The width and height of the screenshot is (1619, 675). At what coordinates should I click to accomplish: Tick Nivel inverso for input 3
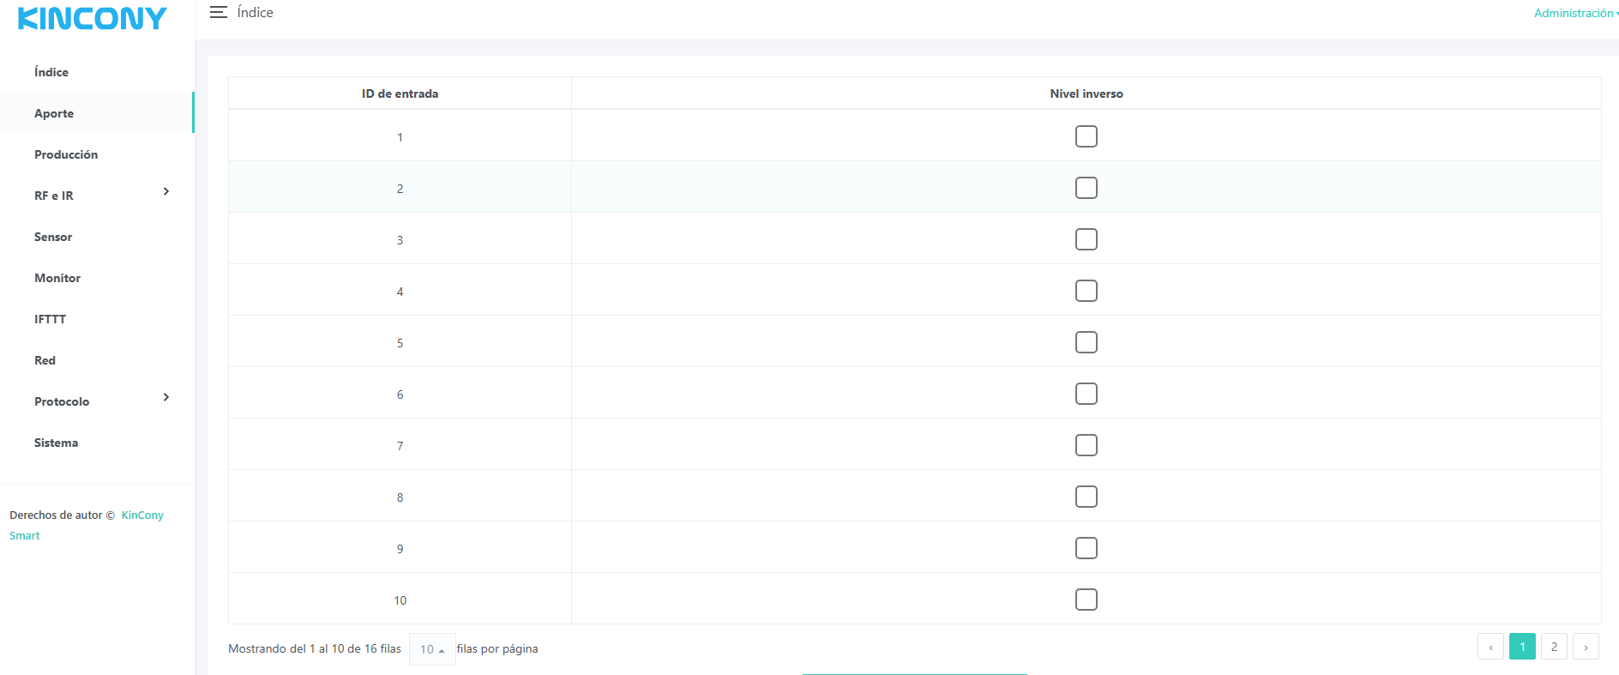click(1086, 239)
